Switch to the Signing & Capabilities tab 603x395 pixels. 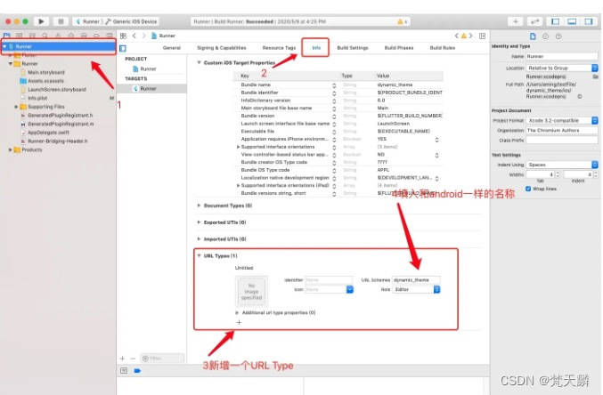[x=222, y=48]
